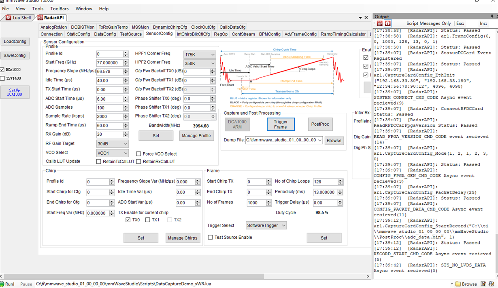Screen dimensions: 498x288
Task: Open the File menu
Action: (5, 8)
